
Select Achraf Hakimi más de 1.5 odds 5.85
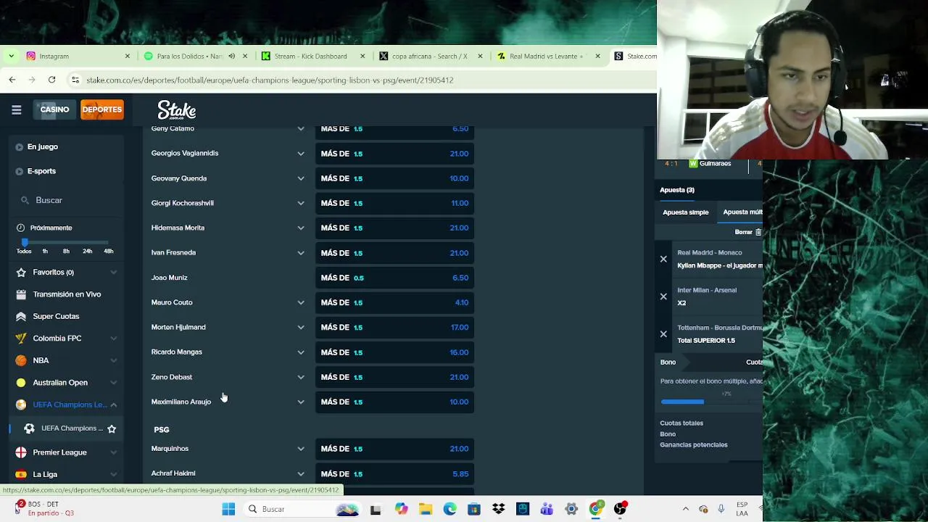(394, 473)
